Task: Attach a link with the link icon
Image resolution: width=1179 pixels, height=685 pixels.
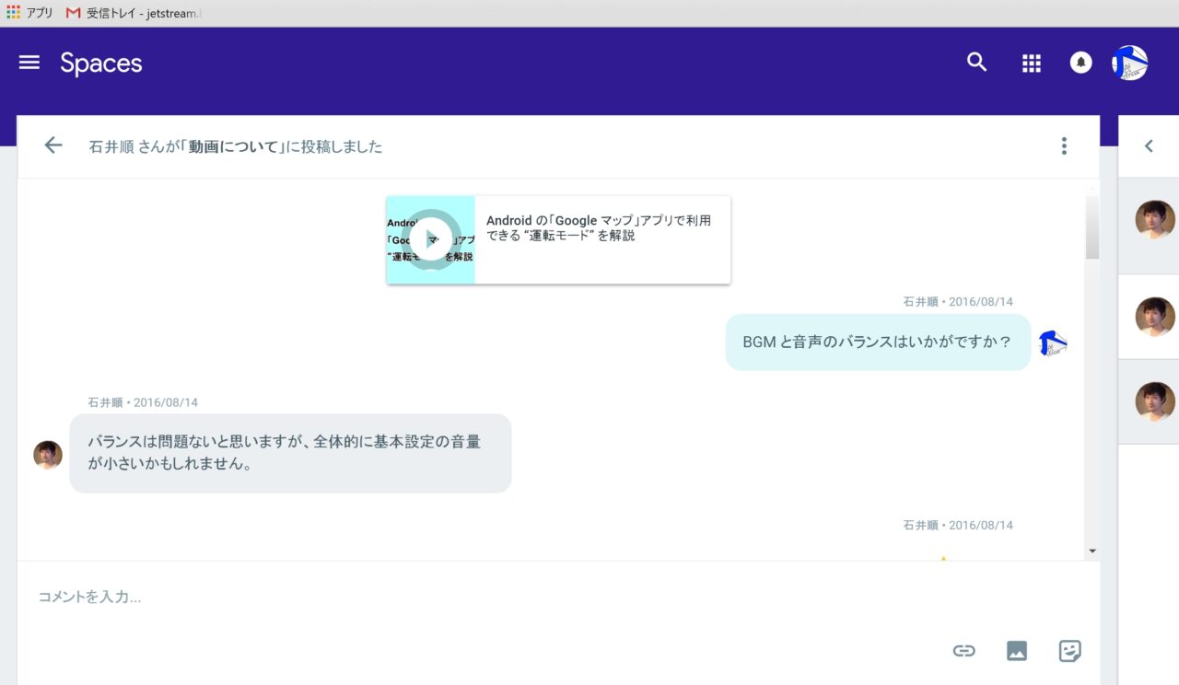Action: (x=963, y=651)
